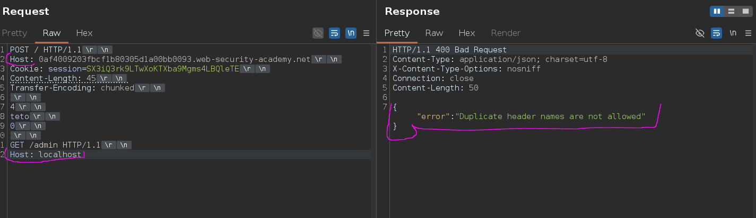
Task: Open Response Render tab
Action: pyautogui.click(x=506, y=33)
